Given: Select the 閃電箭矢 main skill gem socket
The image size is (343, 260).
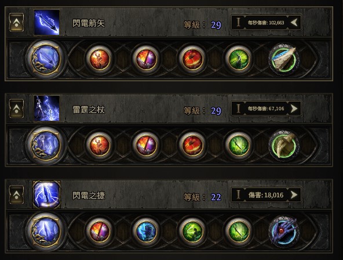Looking at the screenshot, I should click(x=46, y=59).
